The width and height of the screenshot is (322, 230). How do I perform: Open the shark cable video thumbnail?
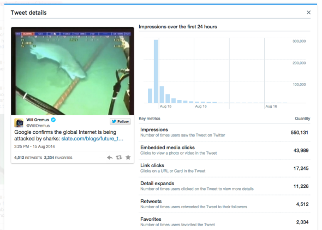click(73, 71)
